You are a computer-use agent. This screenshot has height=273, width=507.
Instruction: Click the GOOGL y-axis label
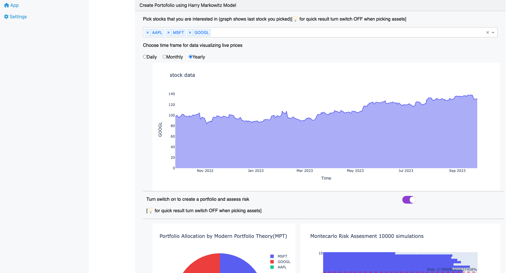pyautogui.click(x=160, y=130)
